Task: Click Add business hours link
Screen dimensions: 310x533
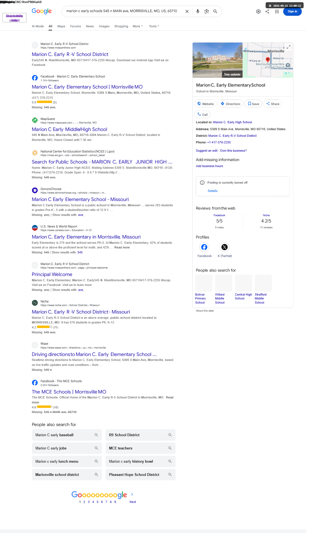Action: coord(209,166)
